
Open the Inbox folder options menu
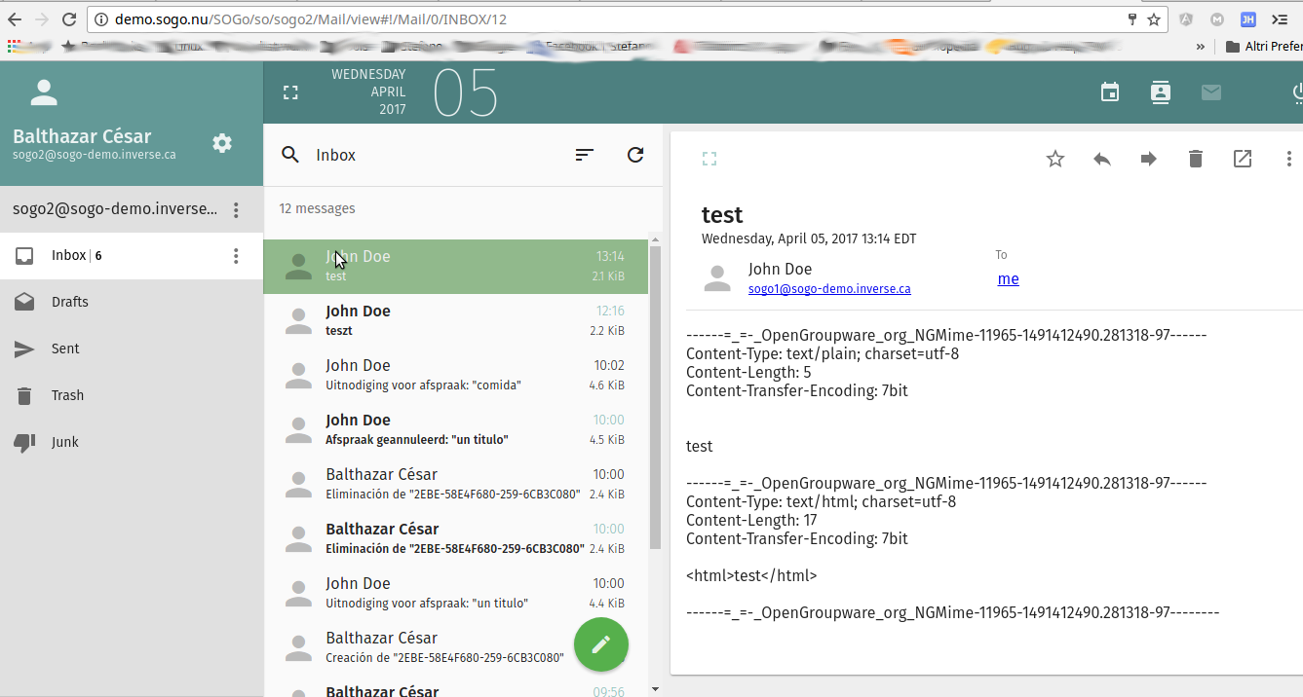(236, 256)
